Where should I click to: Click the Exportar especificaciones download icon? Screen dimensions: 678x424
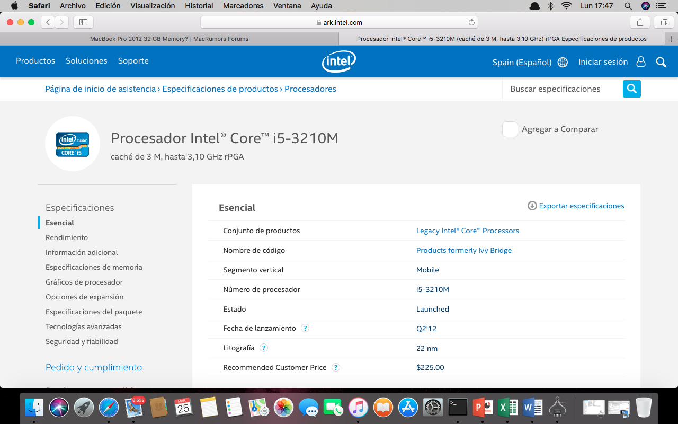pyautogui.click(x=532, y=206)
